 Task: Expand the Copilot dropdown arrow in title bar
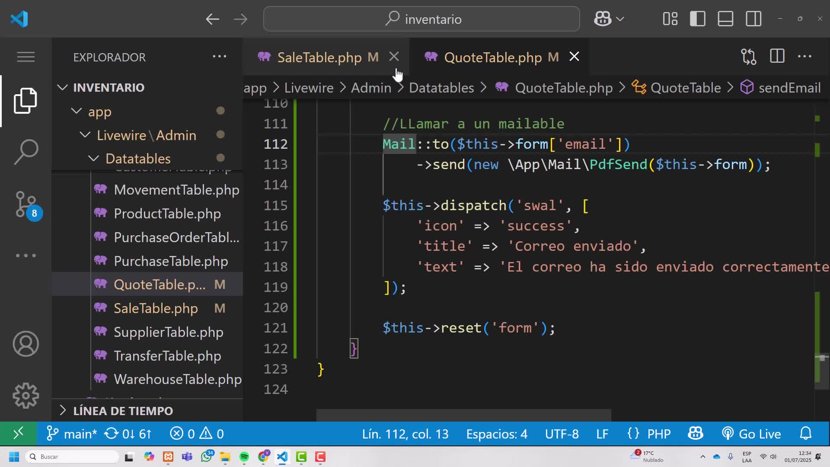[620, 19]
